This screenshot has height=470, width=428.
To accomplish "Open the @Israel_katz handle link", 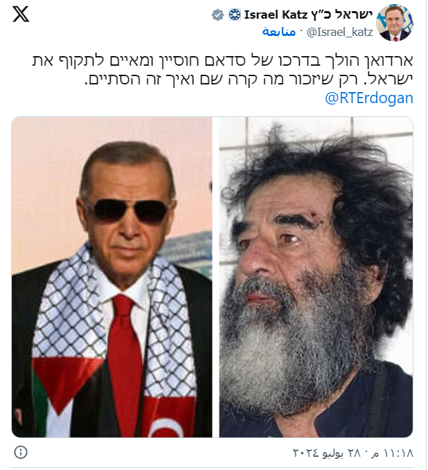I will click(x=340, y=32).
